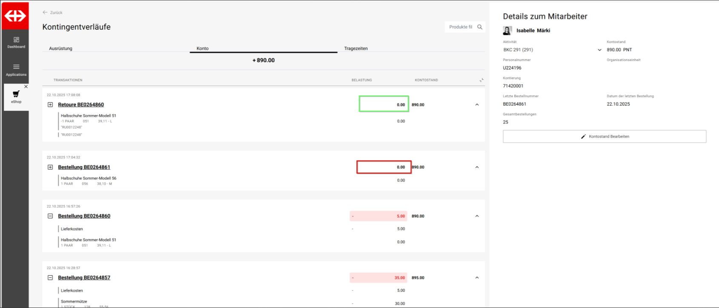Close the eShop sidebar tab

point(26,86)
